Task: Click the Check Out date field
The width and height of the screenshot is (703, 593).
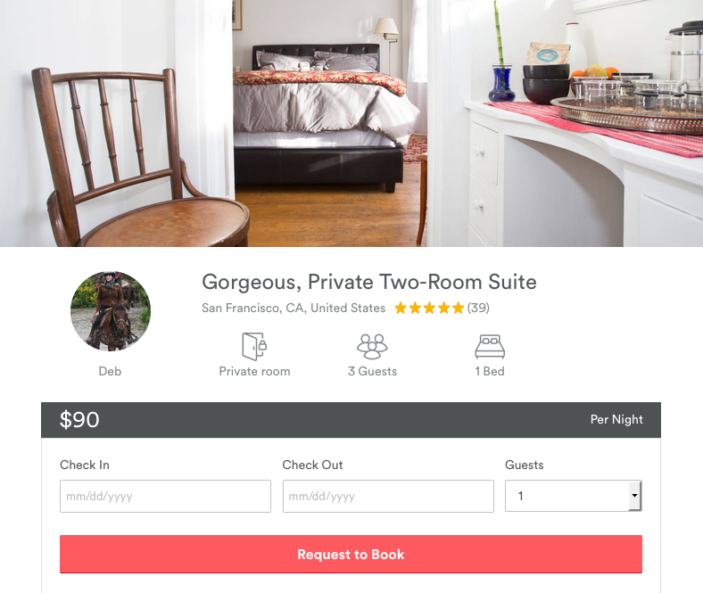Action: pos(388,496)
